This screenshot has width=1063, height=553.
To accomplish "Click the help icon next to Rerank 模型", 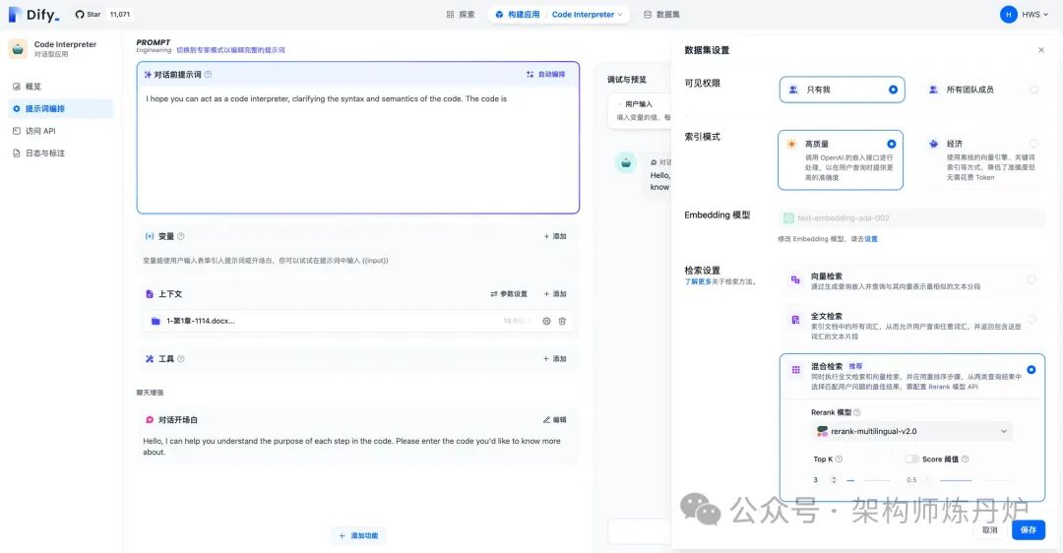I will [856, 412].
